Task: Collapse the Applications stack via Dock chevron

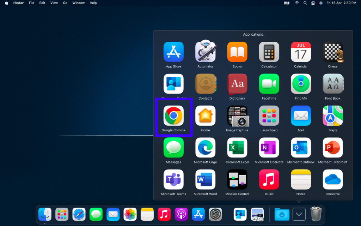Action: [x=299, y=214]
